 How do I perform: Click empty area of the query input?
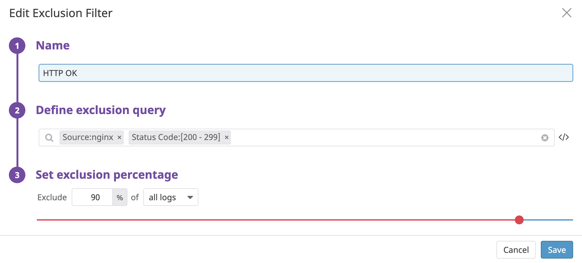[x=380, y=138]
